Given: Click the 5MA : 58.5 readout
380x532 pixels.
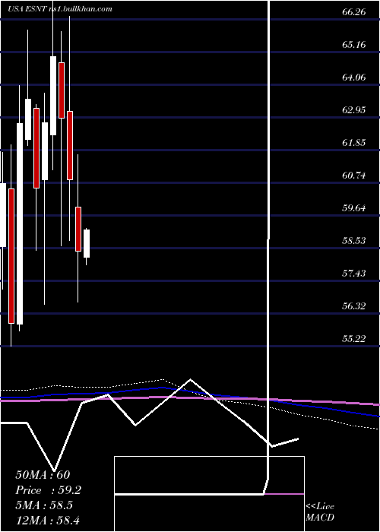Looking at the screenshot, I should tap(44, 505).
